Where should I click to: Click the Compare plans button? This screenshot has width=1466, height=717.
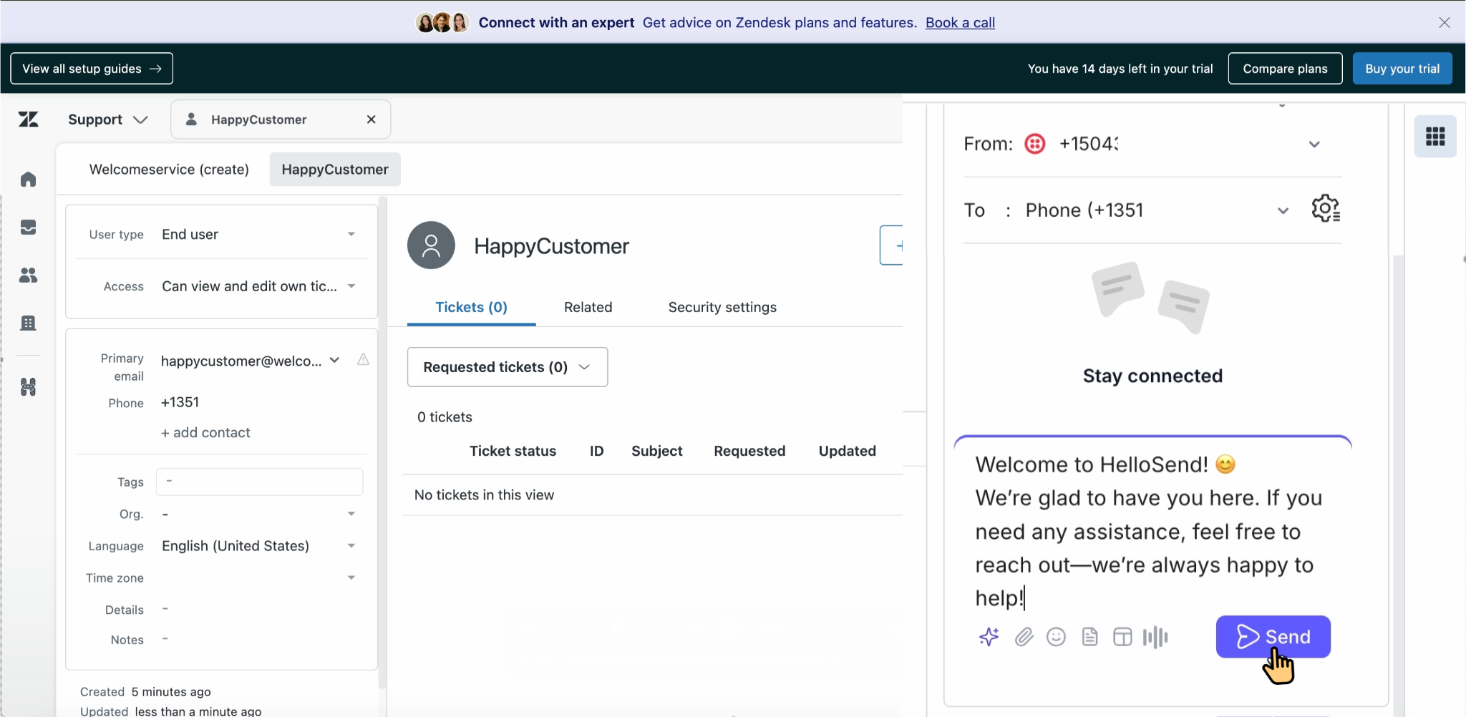click(x=1285, y=69)
